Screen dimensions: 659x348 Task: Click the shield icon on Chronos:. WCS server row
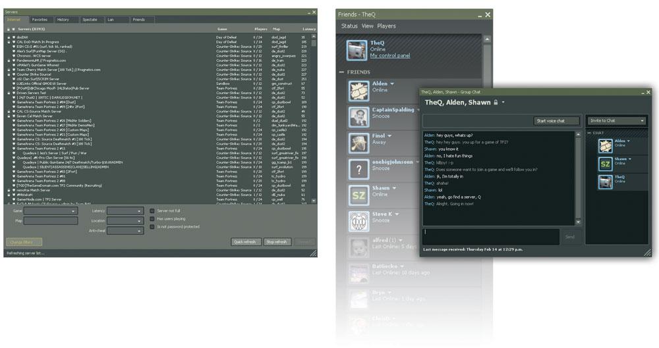(13, 56)
